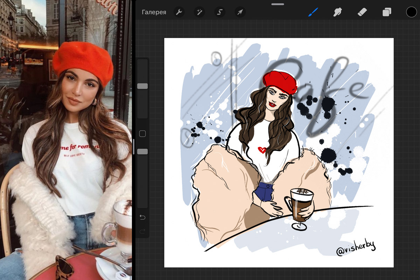This screenshot has height=280, width=420.
Task: Activate the Selection tool
Action: point(219,12)
